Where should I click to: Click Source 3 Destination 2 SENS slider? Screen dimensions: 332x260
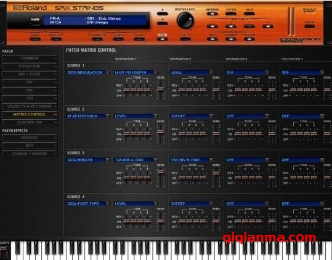click(x=216, y=173)
